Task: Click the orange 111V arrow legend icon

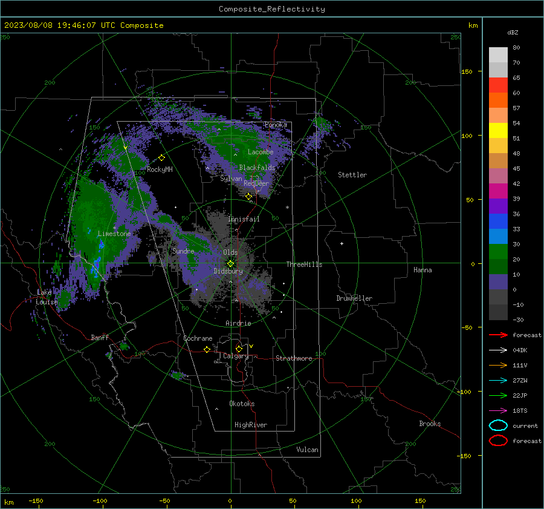Action: pos(498,365)
